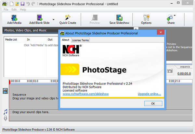The width and height of the screenshot is (195, 134).
Task: Open the Edit menu
Action: [14, 9]
